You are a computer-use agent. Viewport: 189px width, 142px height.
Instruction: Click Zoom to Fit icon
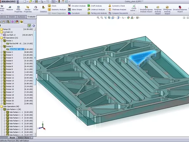(98, 18)
